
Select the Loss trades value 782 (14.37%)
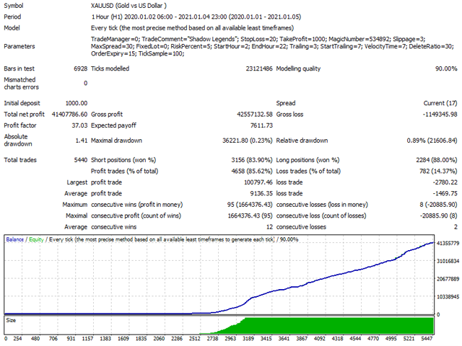438,172
